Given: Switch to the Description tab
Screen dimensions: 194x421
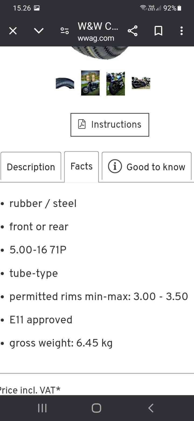Looking at the screenshot, I should tap(31, 167).
